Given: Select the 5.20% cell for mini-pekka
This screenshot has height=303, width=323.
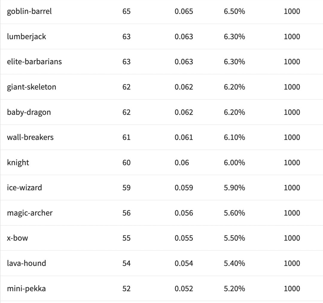Looking at the screenshot, I should tap(234, 288).
